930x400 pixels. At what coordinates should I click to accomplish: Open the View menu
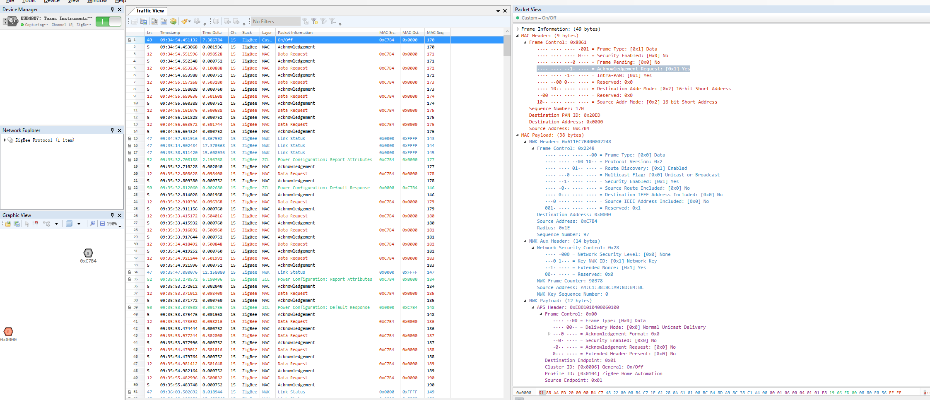(x=74, y=1)
